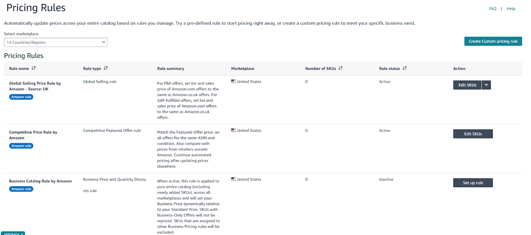
Task: Sort the table by Rule name
Action: coord(34,68)
